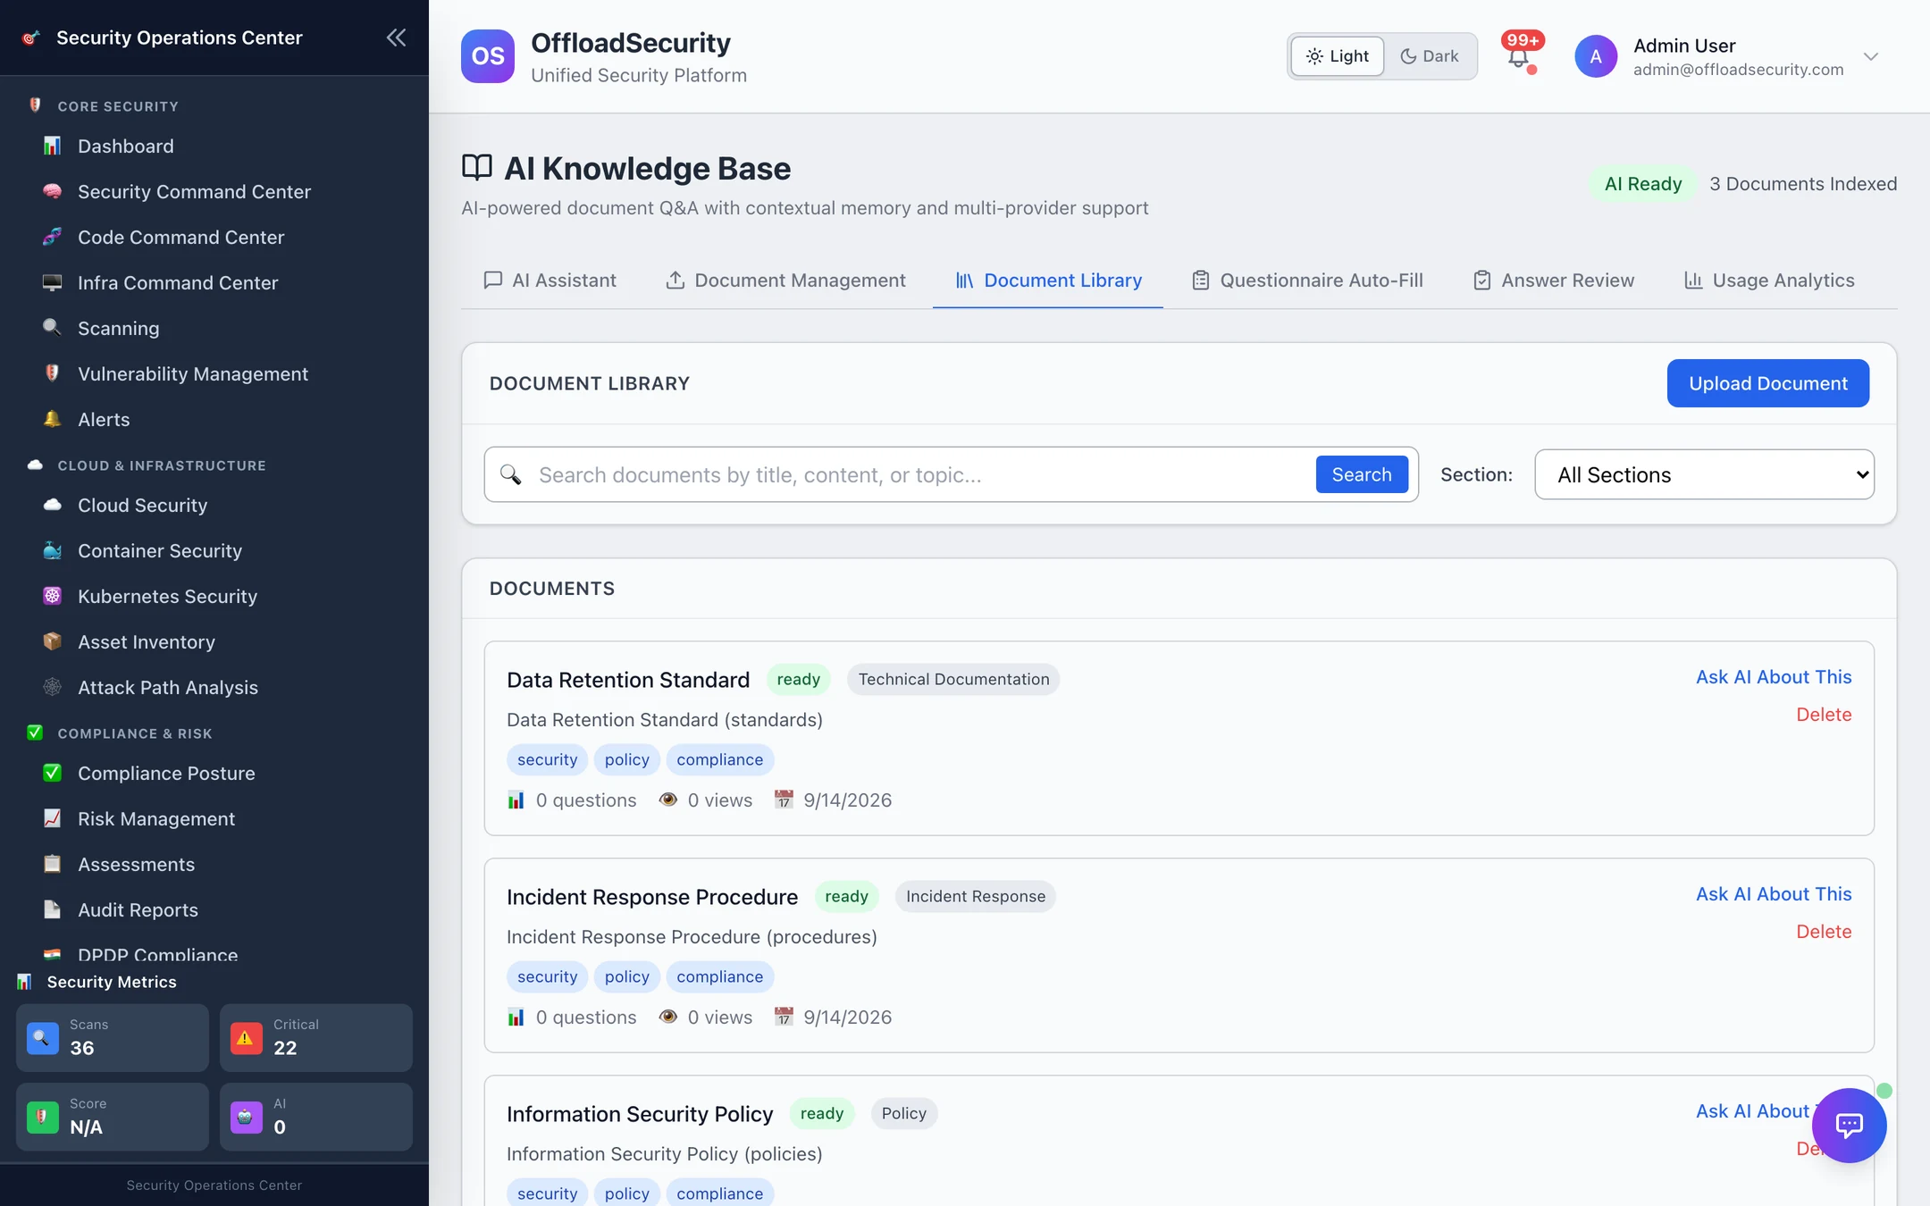Delete the Data Retention Standard document
The image size is (1930, 1206).
[x=1824, y=715]
